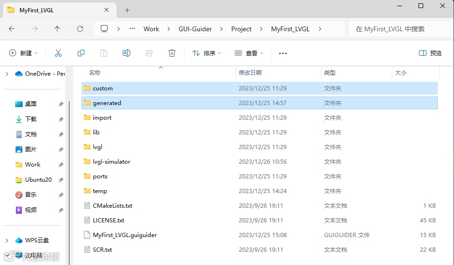Viewport: 454px width, 265px height.
Task: Expand the OneDrive tree node
Action: tap(7, 74)
